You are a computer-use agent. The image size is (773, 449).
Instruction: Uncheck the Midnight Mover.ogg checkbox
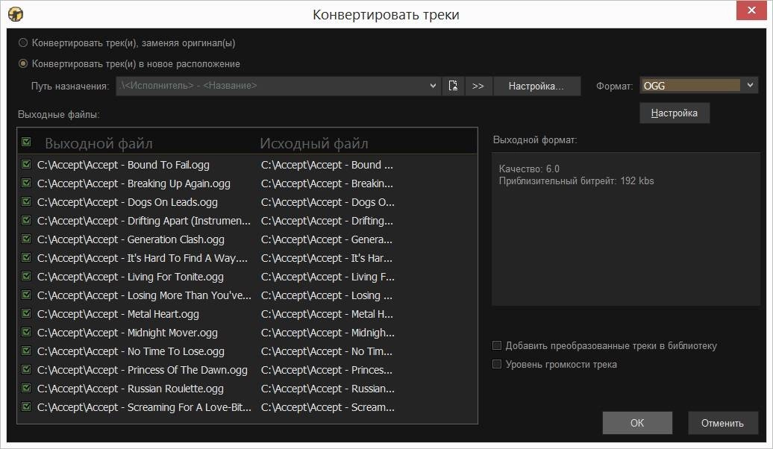point(27,332)
